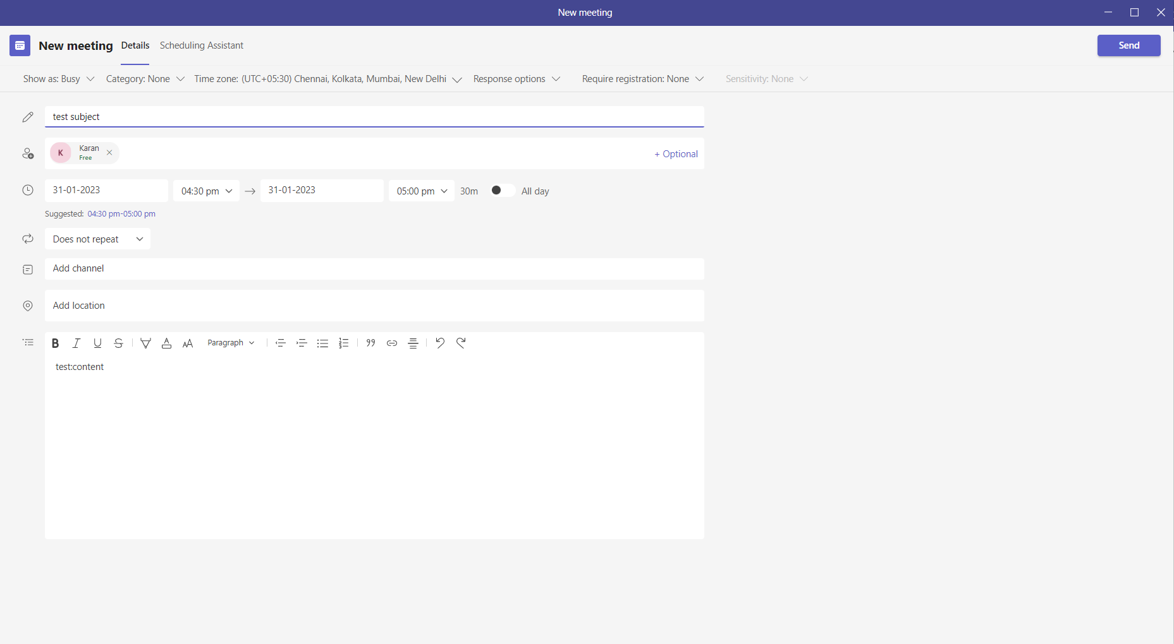The width and height of the screenshot is (1174, 644).
Task: Click the calendar app icon beside New meeting
Action: (20, 45)
